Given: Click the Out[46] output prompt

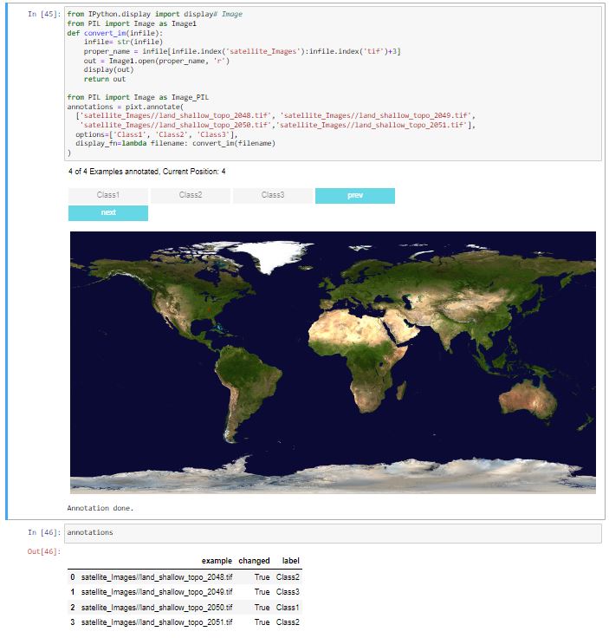Looking at the screenshot, I should tap(44, 551).
